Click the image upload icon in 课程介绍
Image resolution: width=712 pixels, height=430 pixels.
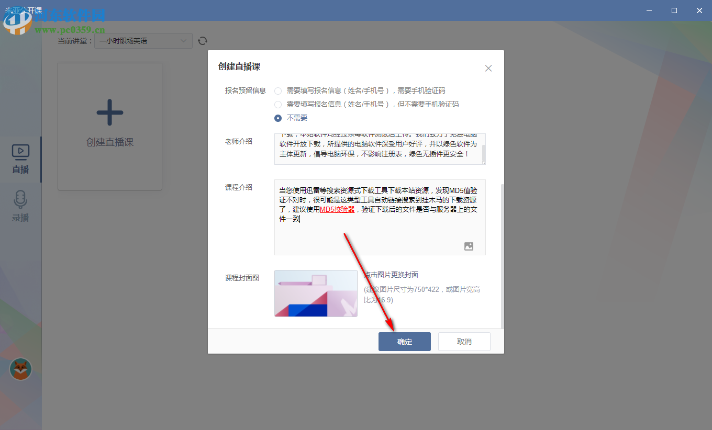[x=469, y=246]
